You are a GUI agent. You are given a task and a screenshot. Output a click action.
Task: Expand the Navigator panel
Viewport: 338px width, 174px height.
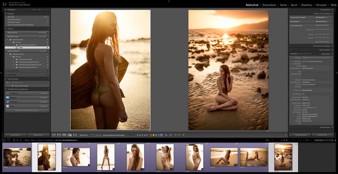click(6, 10)
